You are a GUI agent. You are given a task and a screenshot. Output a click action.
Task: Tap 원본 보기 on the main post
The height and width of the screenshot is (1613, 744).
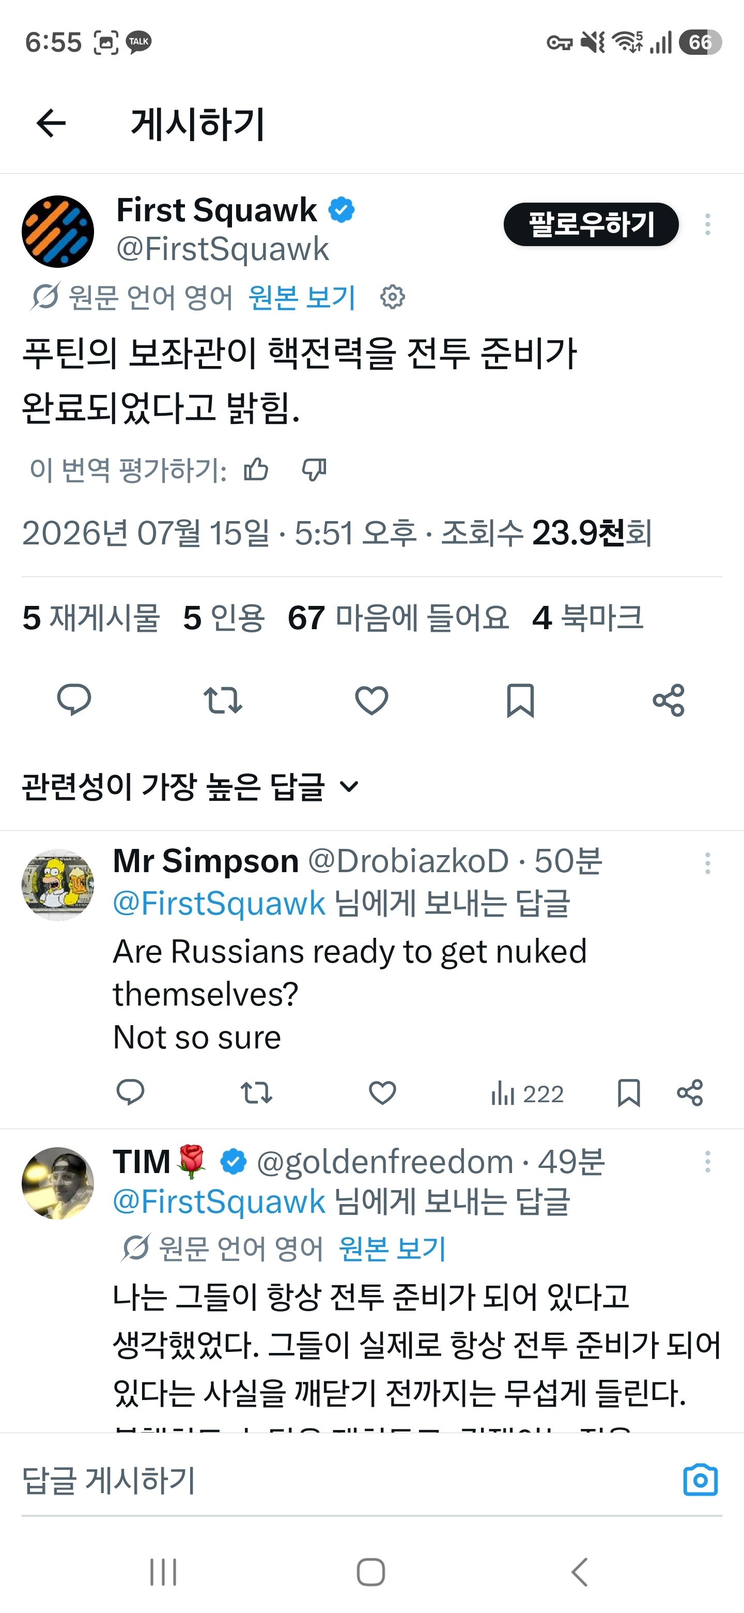click(302, 297)
